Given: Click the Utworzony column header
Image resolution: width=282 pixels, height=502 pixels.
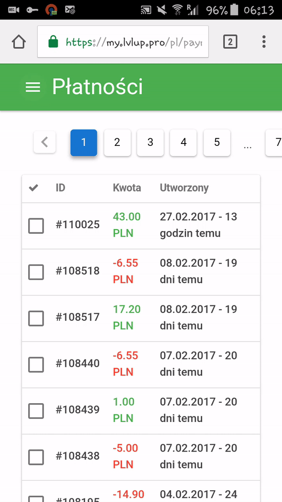Looking at the screenshot, I should coord(184,188).
